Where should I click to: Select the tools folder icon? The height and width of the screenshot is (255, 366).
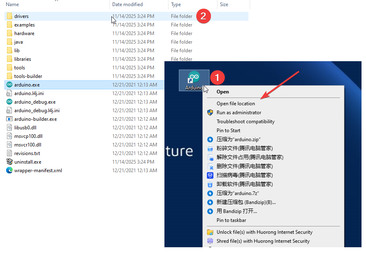point(9,68)
